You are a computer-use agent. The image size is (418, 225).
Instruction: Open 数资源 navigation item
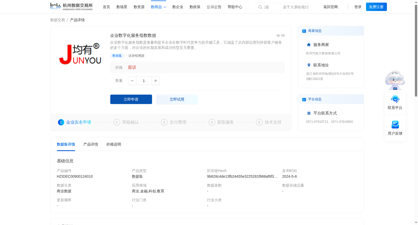(x=139, y=7)
